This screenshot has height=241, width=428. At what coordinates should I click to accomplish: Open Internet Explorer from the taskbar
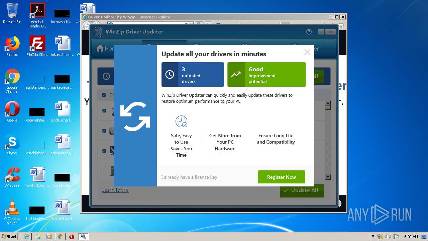[26, 237]
